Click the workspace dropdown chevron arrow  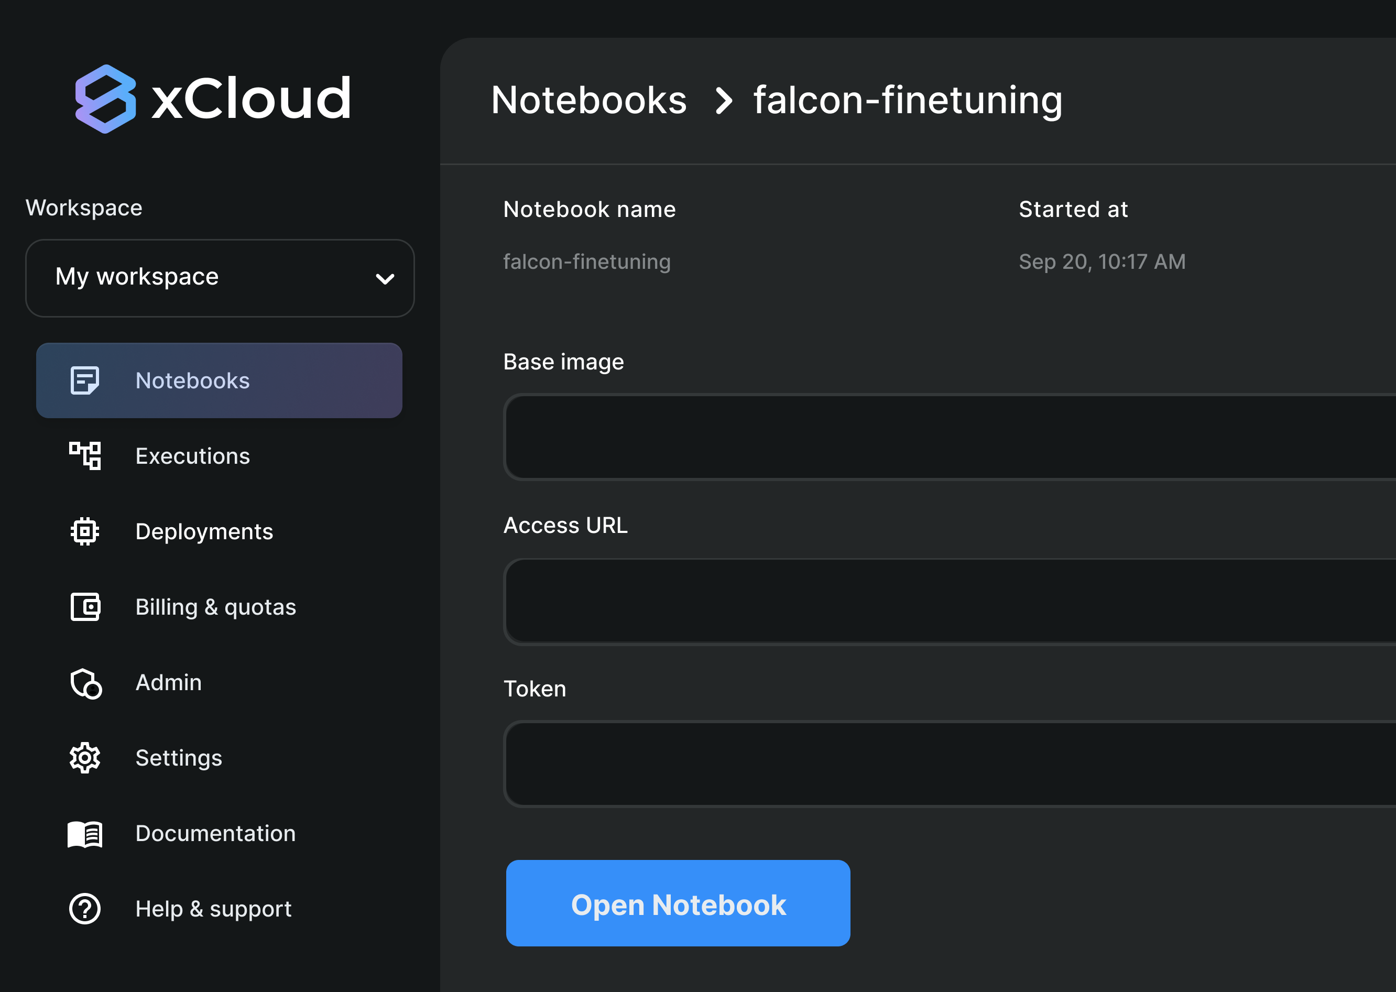(385, 279)
